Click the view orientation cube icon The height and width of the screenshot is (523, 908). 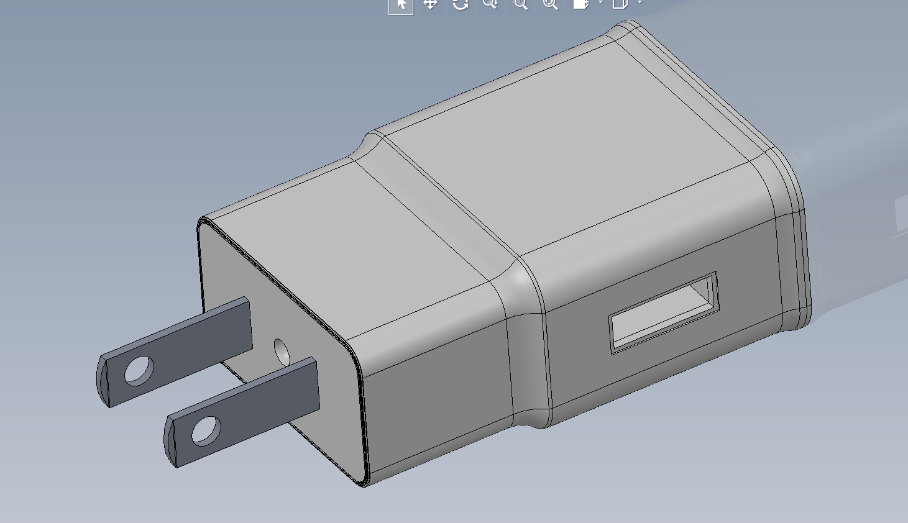click(620, 4)
